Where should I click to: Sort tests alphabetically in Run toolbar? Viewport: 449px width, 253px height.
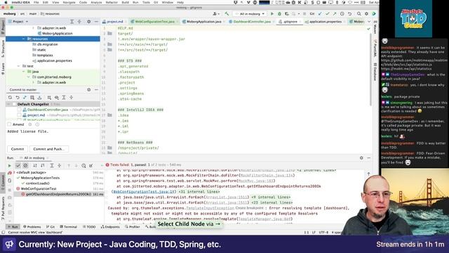click(35, 166)
